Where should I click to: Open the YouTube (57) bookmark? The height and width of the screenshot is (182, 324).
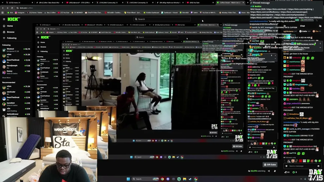[x=64, y=13]
